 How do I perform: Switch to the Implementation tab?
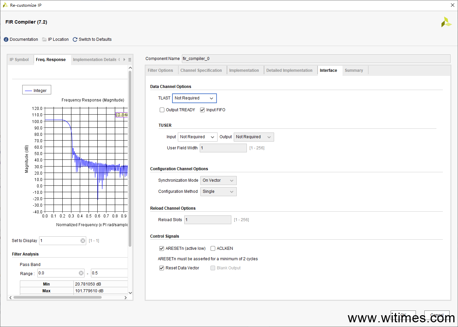244,70
